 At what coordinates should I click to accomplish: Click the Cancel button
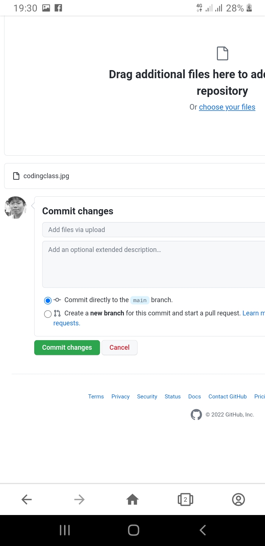pyautogui.click(x=120, y=348)
